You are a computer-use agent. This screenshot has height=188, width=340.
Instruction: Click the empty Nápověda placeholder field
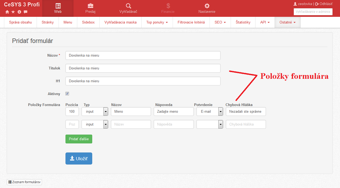(x=174, y=124)
